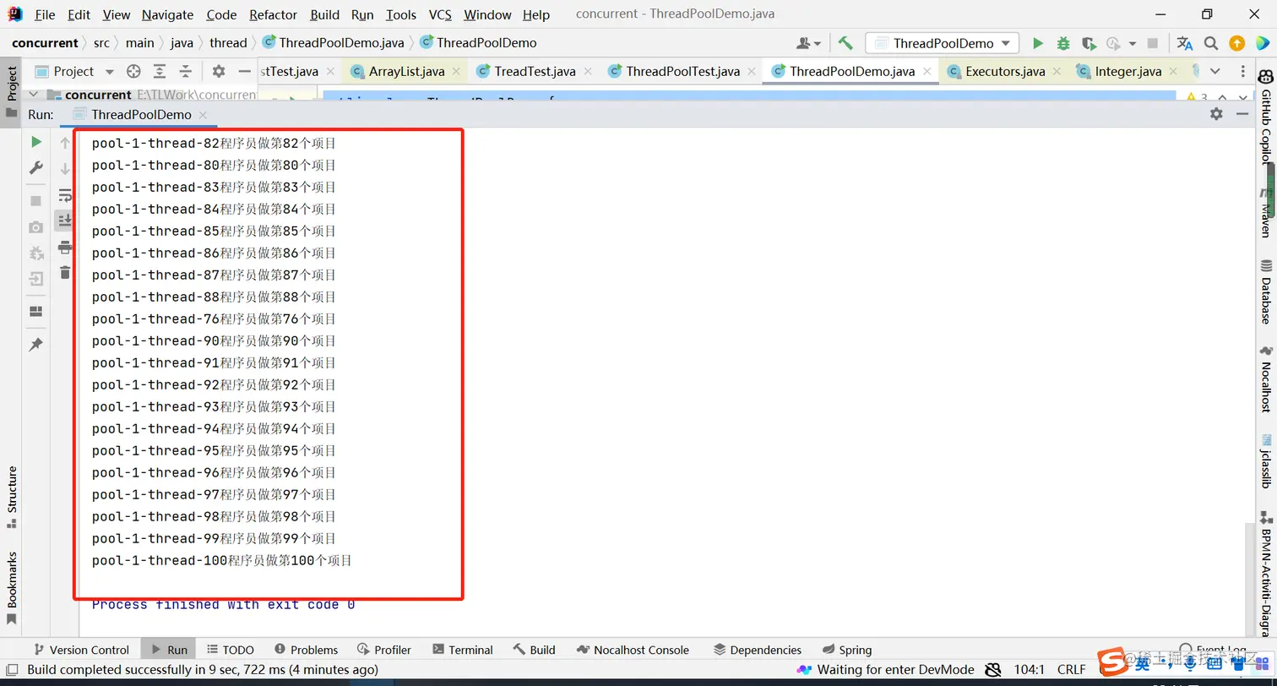Viewport: 1277px width, 686px height.
Task: Run ThreadPoolDemo from the main toolbar
Action: pyautogui.click(x=1038, y=43)
